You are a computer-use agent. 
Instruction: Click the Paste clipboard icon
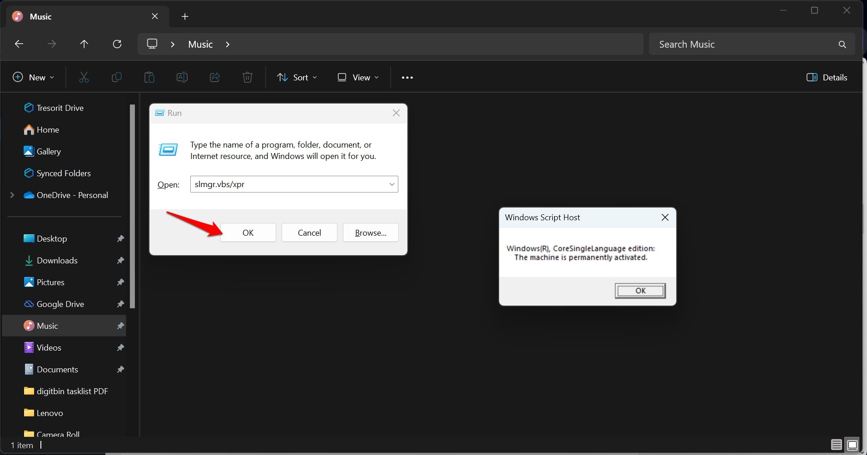click(x=149, y=77)
